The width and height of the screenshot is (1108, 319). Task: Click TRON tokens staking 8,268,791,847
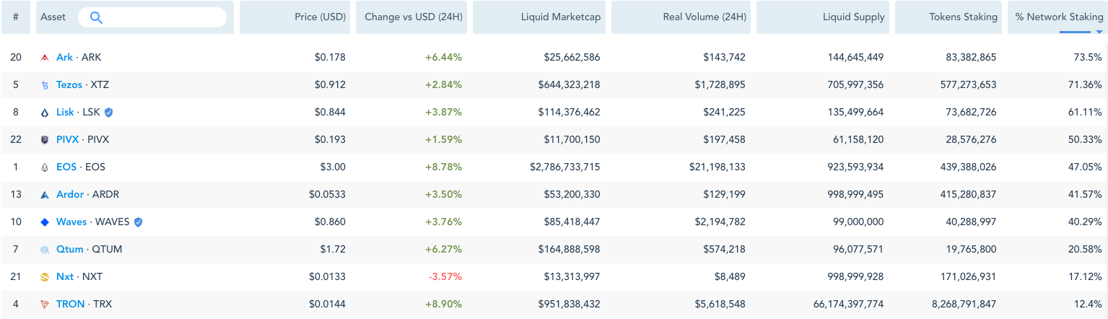pos(964,304)
